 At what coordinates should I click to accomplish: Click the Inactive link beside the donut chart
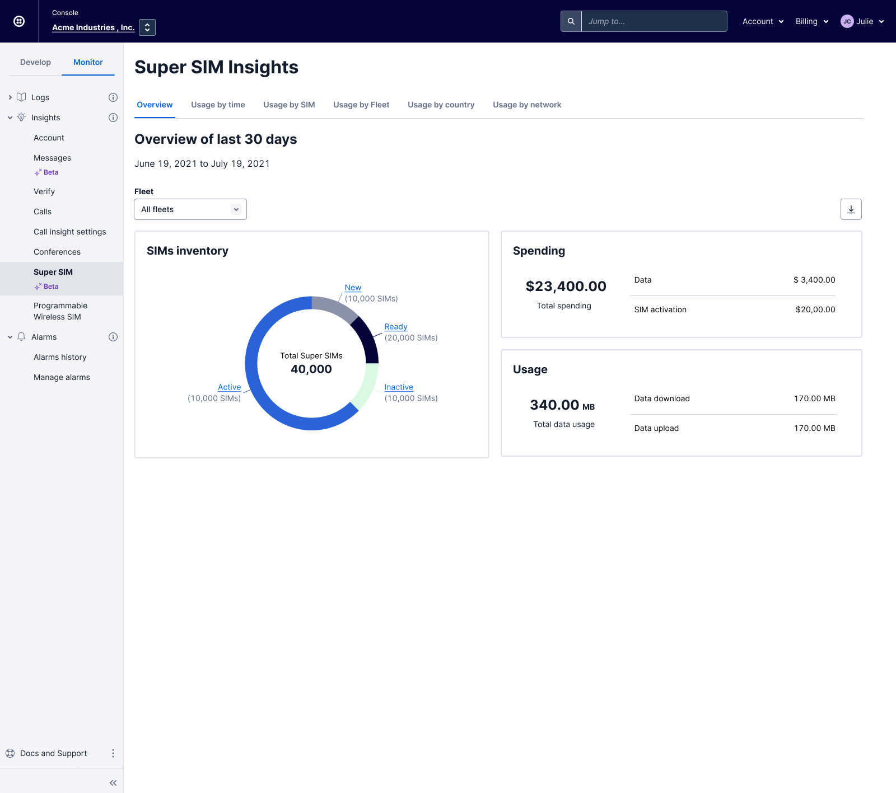point(398,387)
